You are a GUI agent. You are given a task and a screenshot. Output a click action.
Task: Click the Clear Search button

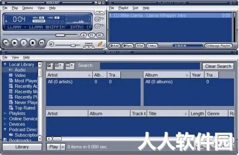pyautogui.click(x=218, y=66)
